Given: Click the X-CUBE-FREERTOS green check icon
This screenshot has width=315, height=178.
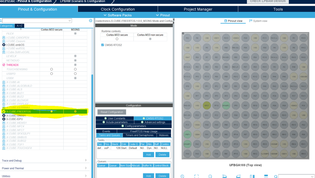Looking at the screenshot, I should click(3, 111).
